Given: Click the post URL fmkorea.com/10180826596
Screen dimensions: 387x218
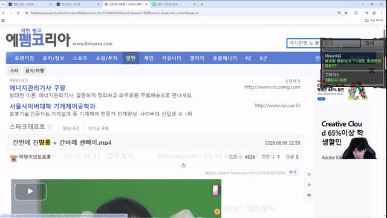Looking at the screenshot, I should tap(245, 173).
